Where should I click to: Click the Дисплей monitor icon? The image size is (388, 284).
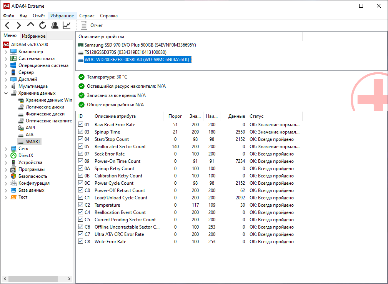pos(13,79)
